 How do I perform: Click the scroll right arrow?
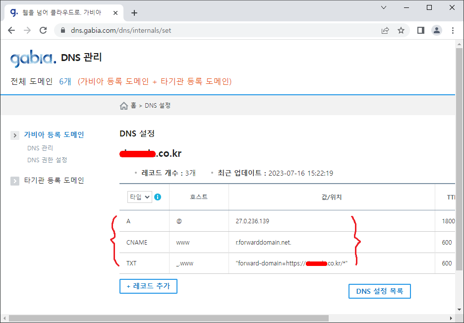[x=451, y=319]
